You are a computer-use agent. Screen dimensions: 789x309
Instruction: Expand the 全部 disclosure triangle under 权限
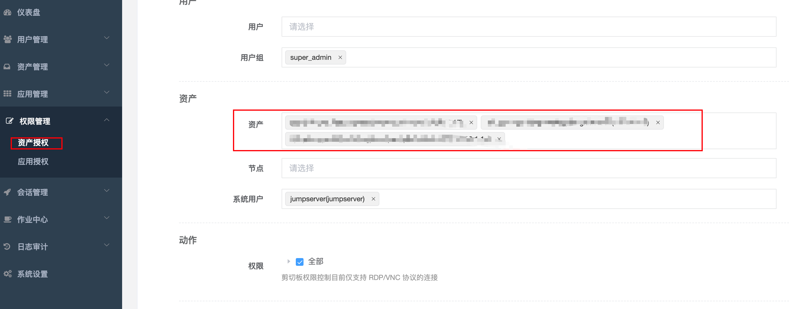288,262
